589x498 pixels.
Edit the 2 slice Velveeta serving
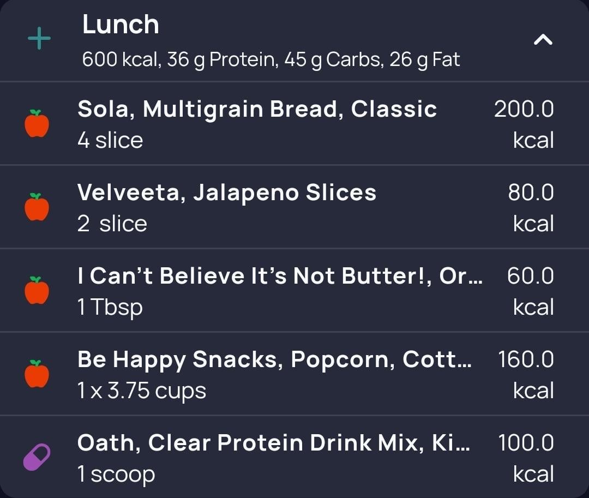point(112,224)
